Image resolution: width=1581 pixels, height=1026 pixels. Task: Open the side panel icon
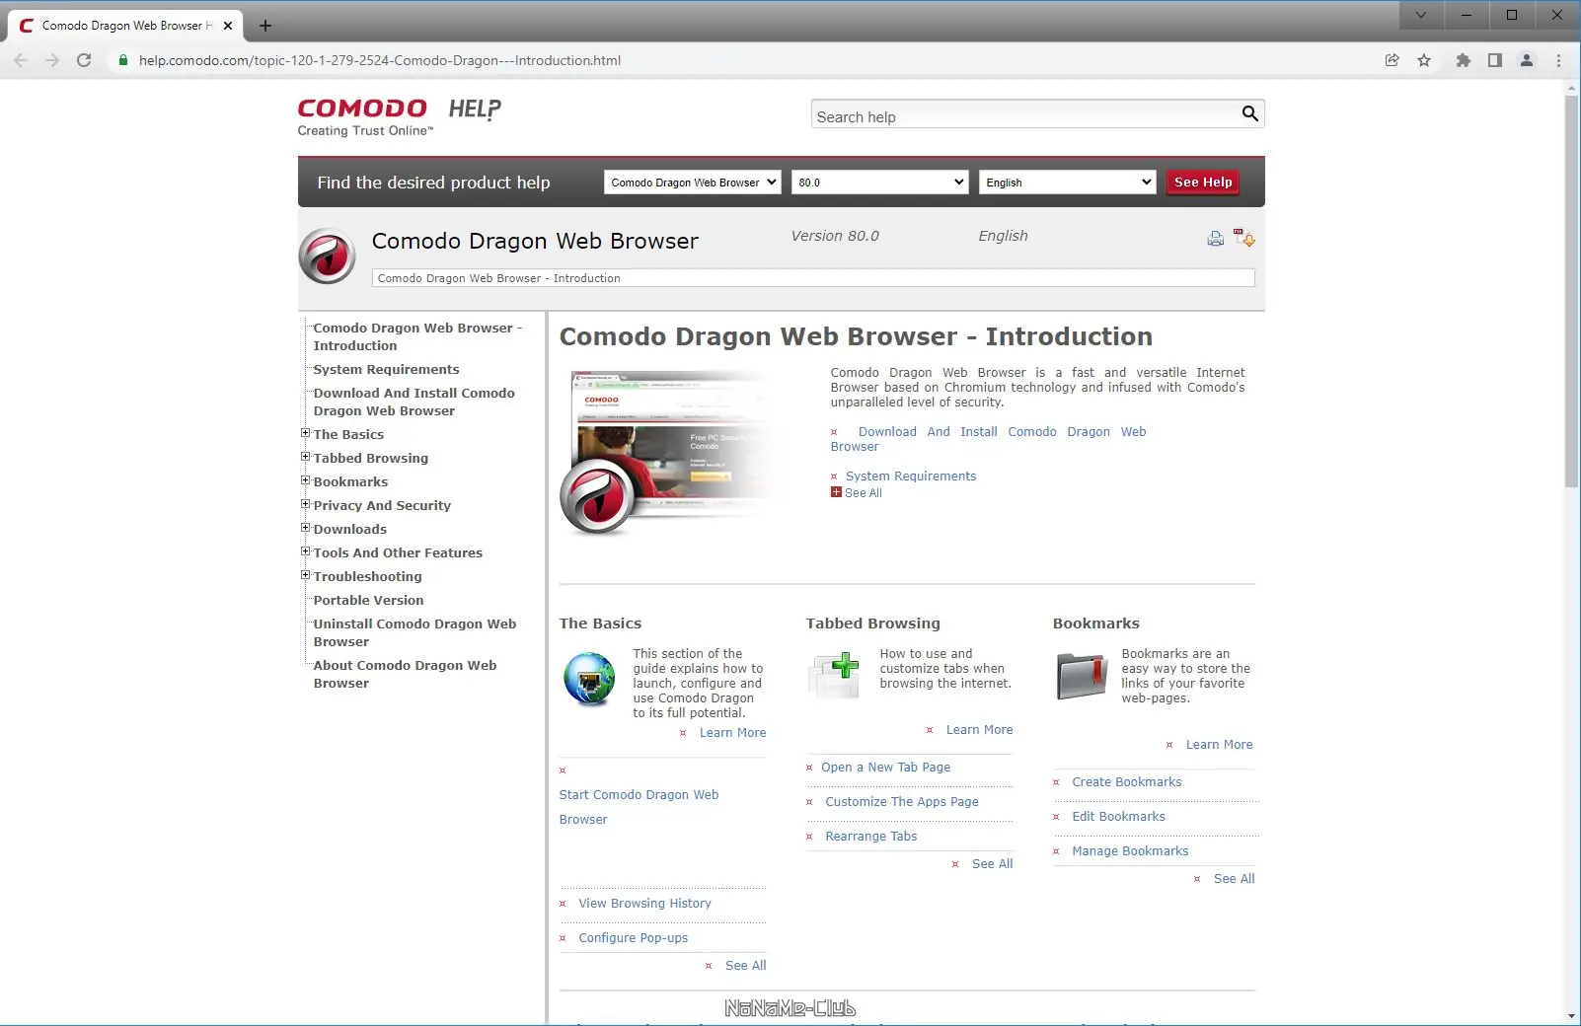click(1495, 60)
